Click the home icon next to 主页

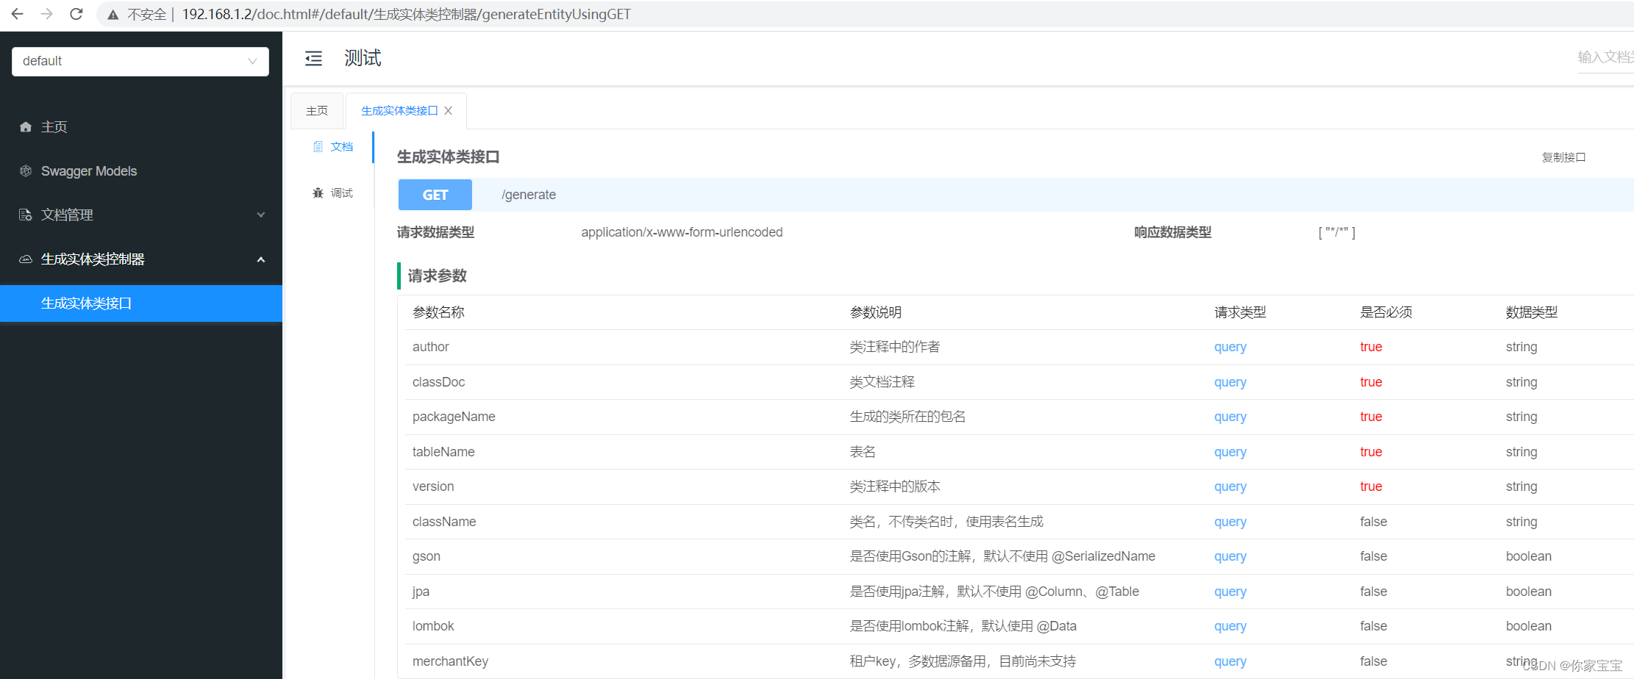click(26, 126)
